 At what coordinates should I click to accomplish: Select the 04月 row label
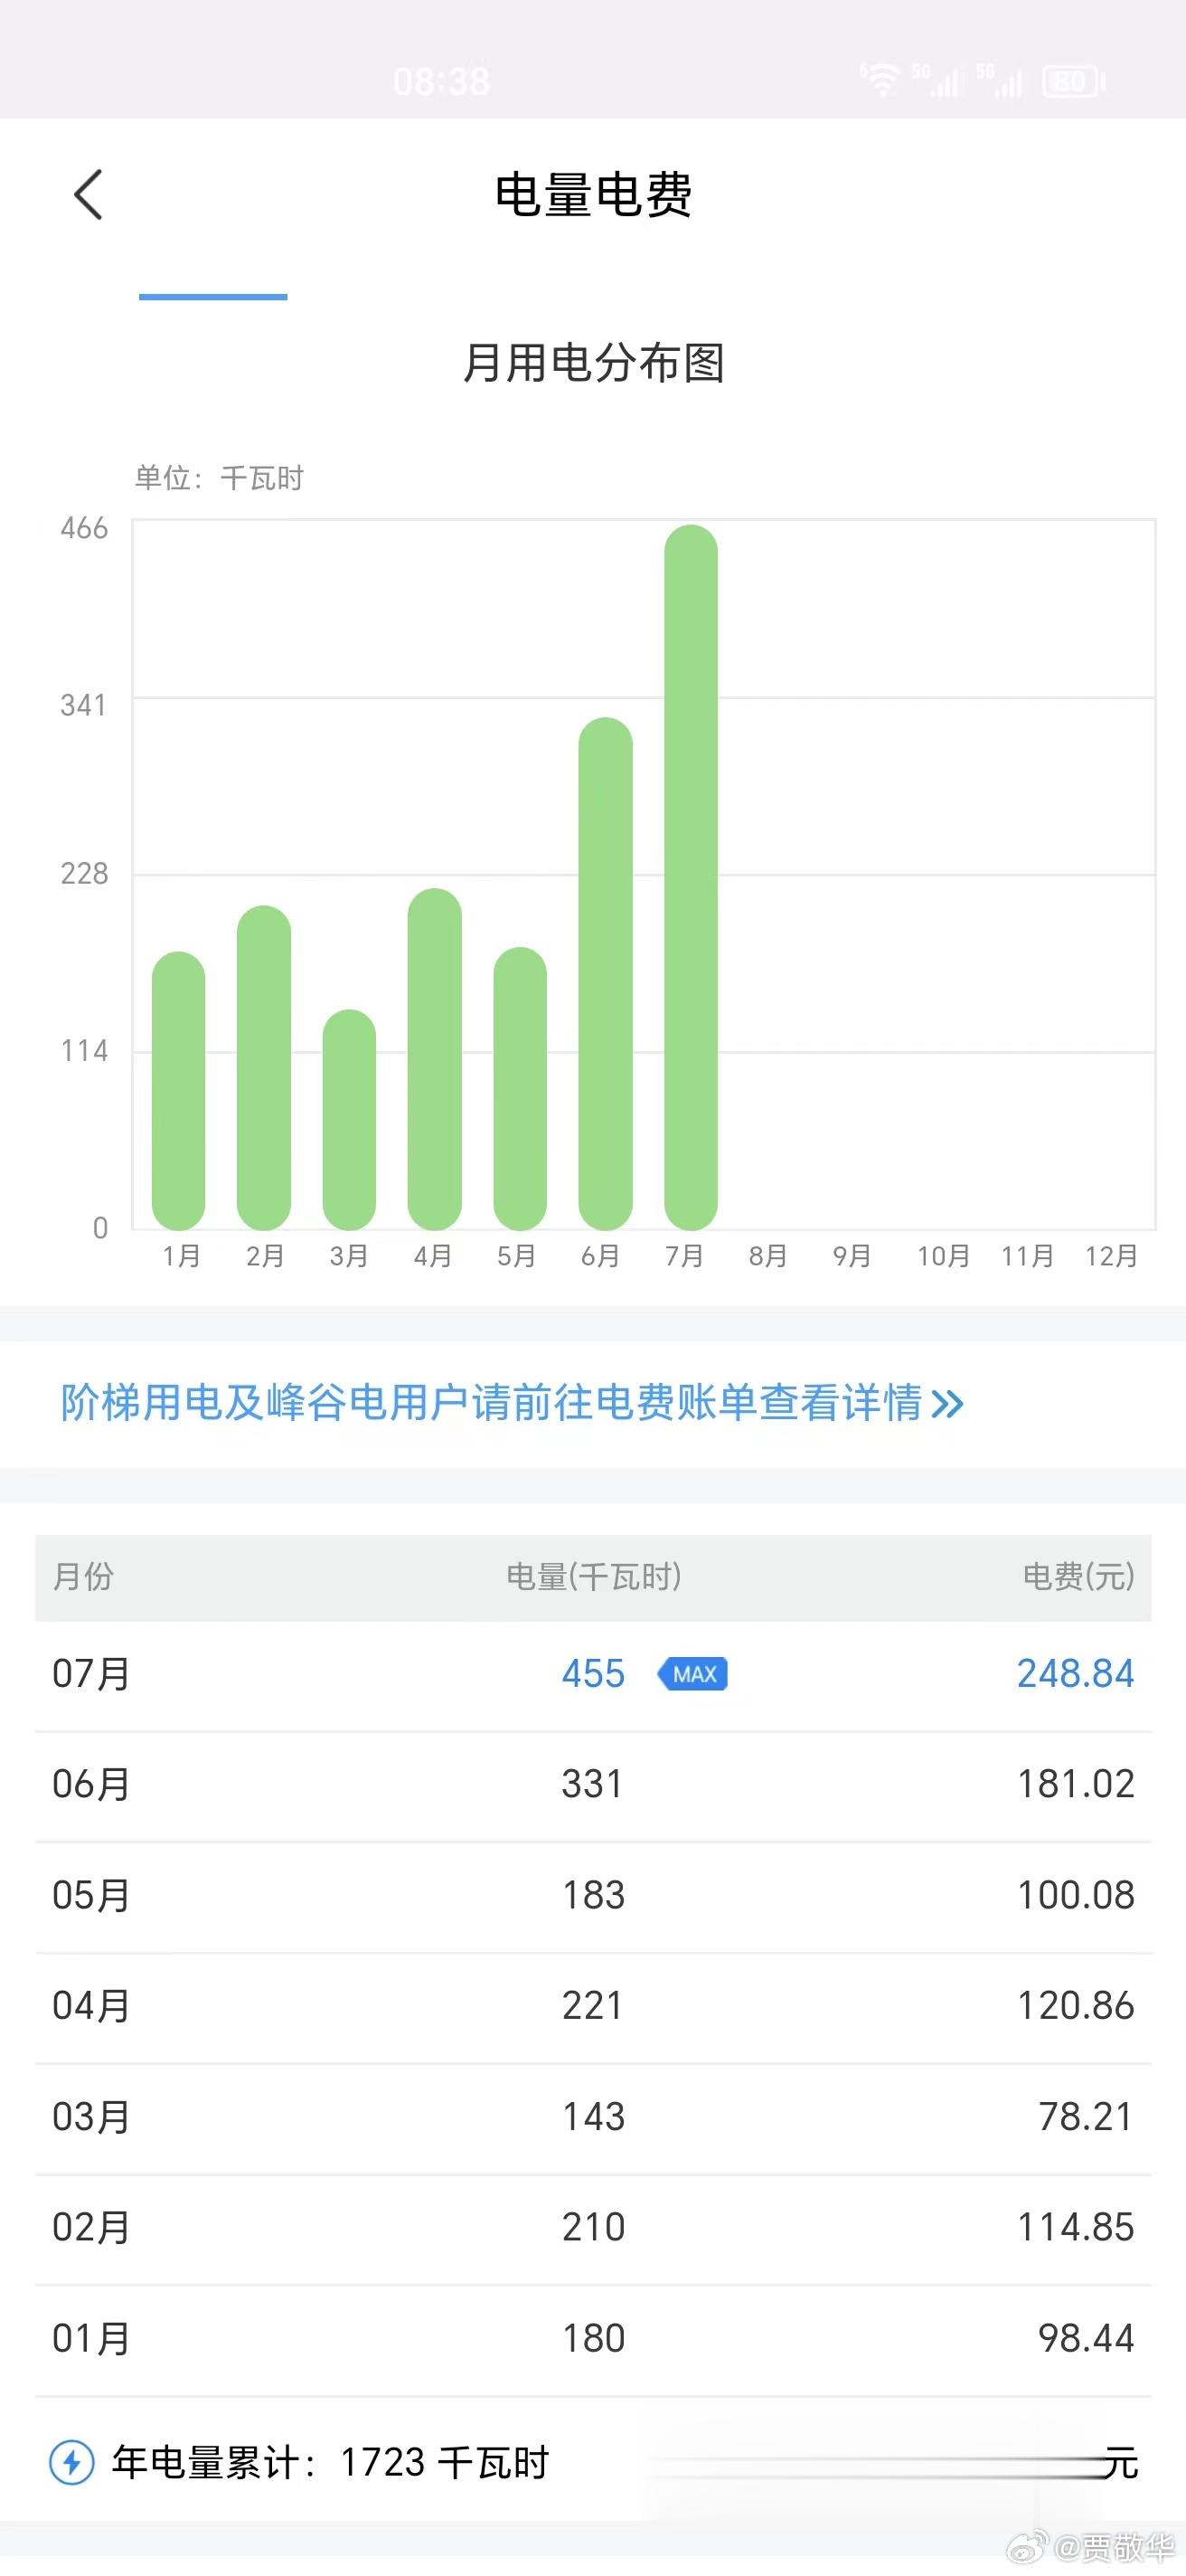91,2005
